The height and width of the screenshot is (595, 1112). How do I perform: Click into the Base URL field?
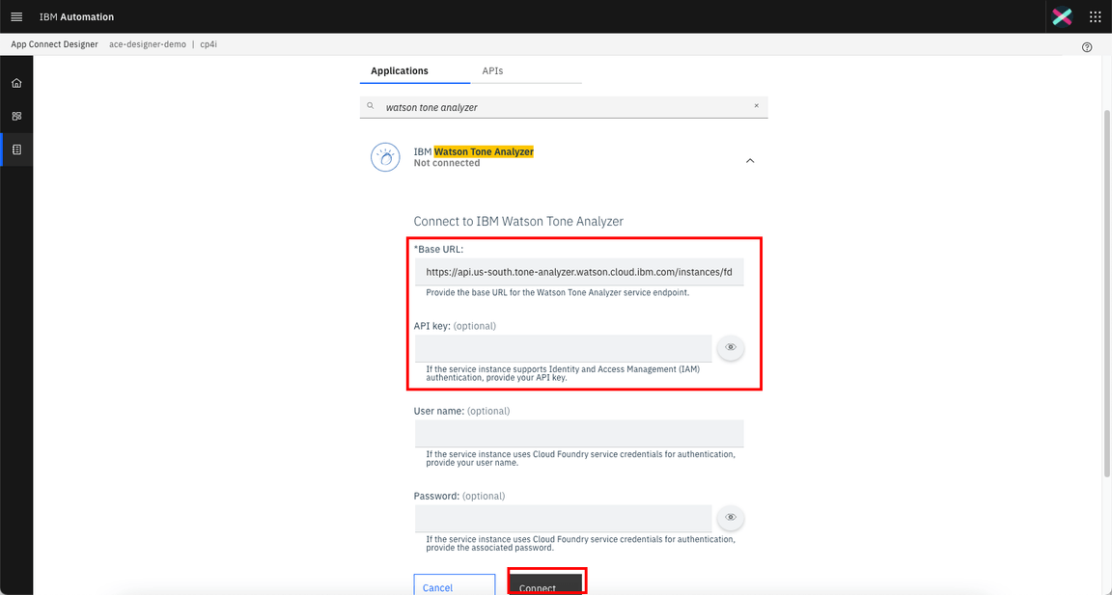coord(579,272)
